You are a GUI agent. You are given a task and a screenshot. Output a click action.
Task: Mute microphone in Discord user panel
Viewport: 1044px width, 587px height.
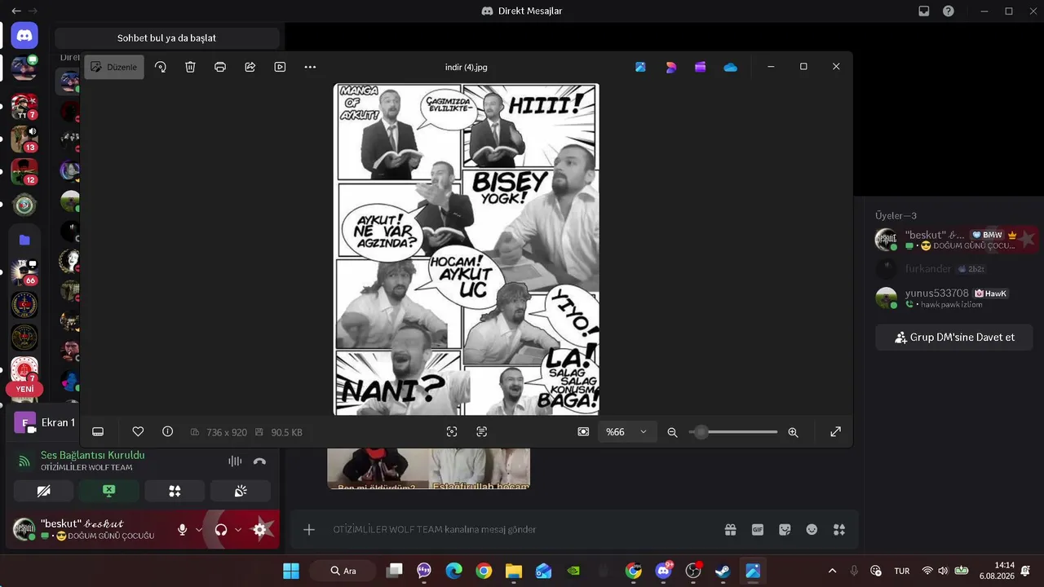coord(182,529)
